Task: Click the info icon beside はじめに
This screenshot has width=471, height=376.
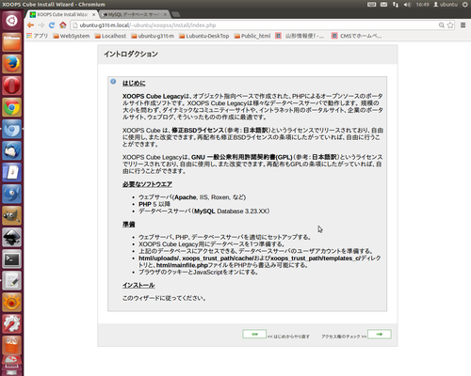Action: coord(113,82)
